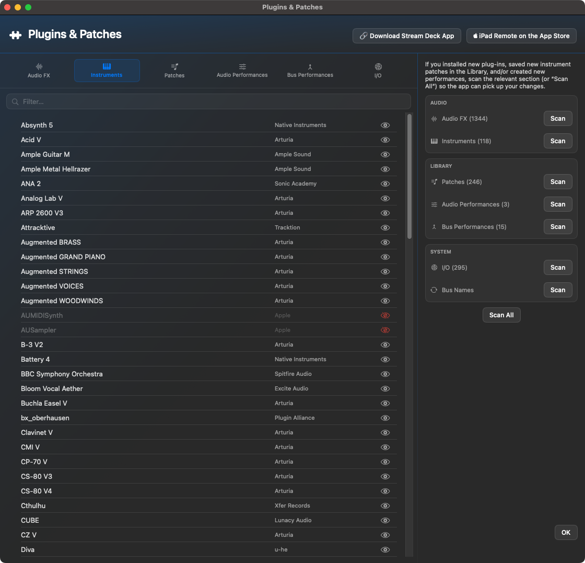Toggle visibility of Analog Lab V
Image resolution: width=585 pixels, height=563 pixels.
[x=385, y=198]
